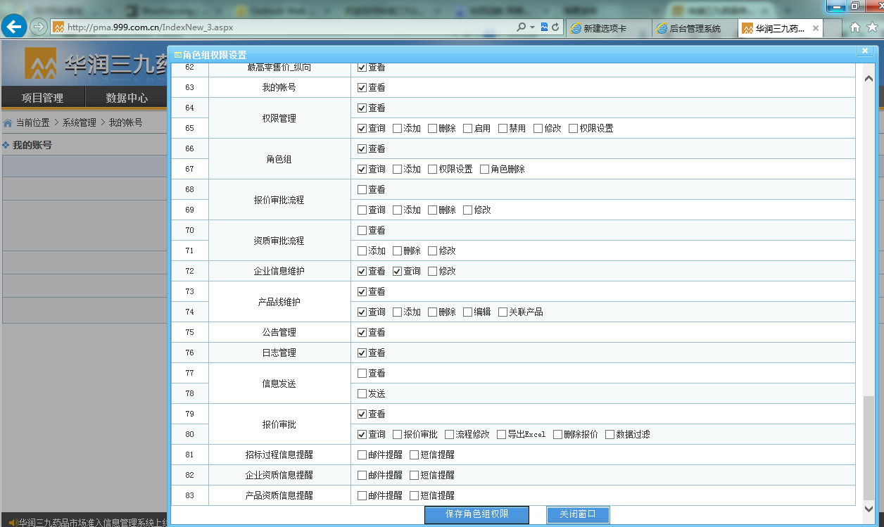884x527 pixels.
Task: Check 修改 in 企业信息维护 row 72
Action: coord(432,271)
